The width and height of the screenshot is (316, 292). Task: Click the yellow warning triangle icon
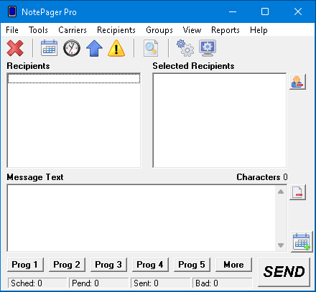[x=116, y=48]
